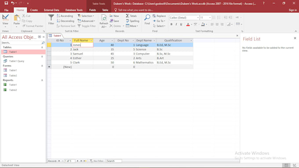Run the Spelling check
Viewport: 299px width, 168px height.
(132, 21)
